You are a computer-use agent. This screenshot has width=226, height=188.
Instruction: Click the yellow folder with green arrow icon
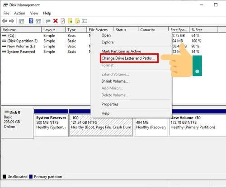(x=70, y=21)
